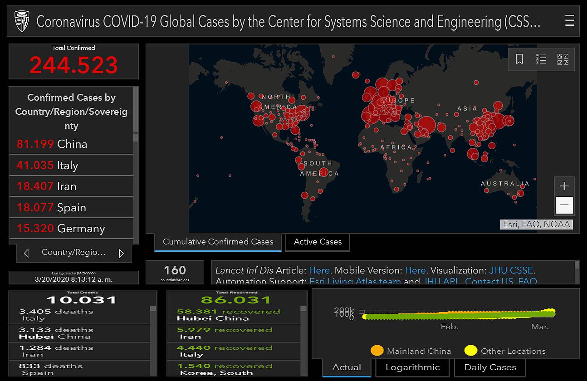Select Italy 4.440 recovered row
This screenshot has width=587, height=381.
pyautogui.click(x=234, y=351)
